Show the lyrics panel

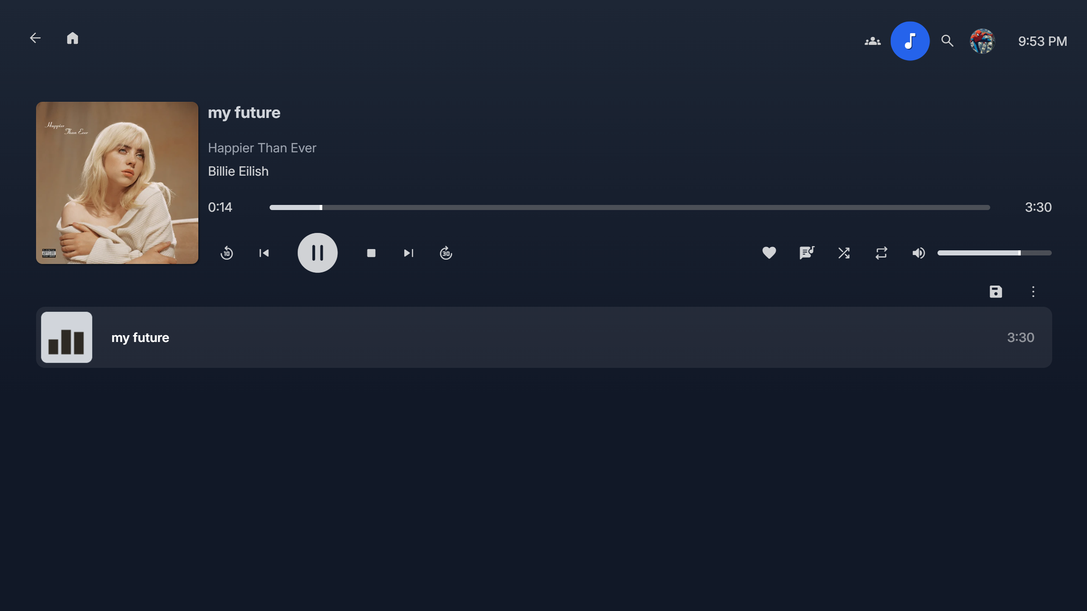tap(806, 253)
